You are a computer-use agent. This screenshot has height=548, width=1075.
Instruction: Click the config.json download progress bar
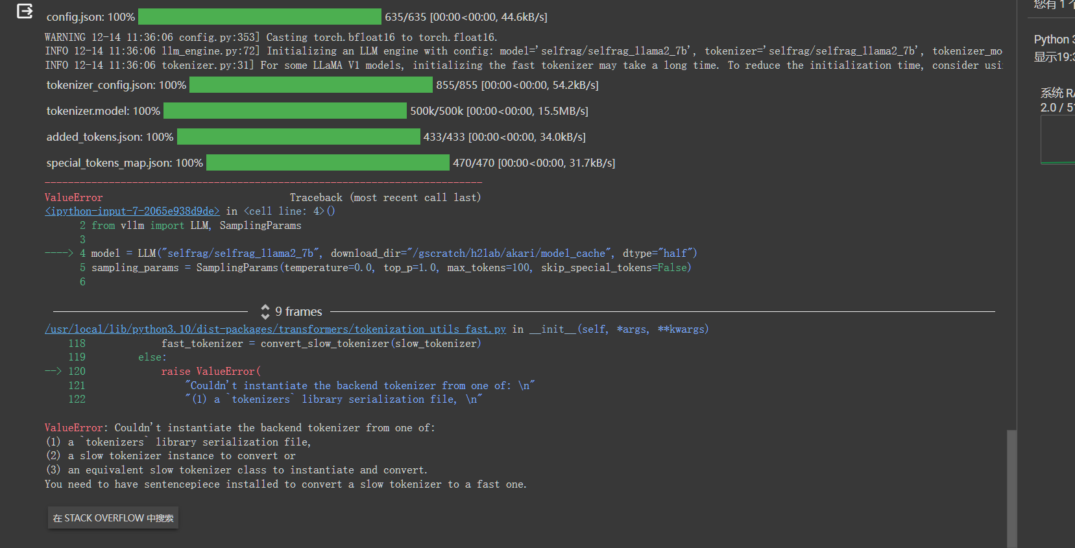260,17
